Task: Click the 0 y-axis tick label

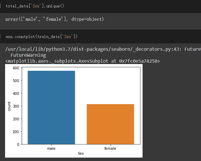Action: click(18, 145)
